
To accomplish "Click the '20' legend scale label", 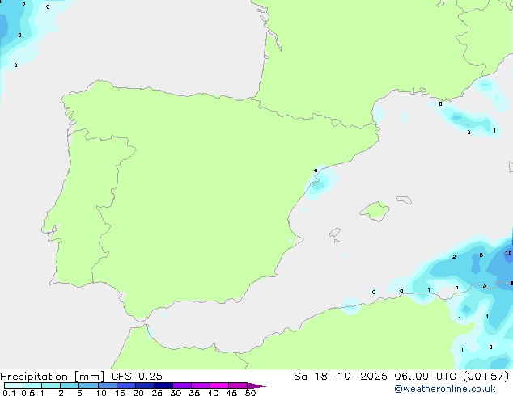I will pos(138,393).
